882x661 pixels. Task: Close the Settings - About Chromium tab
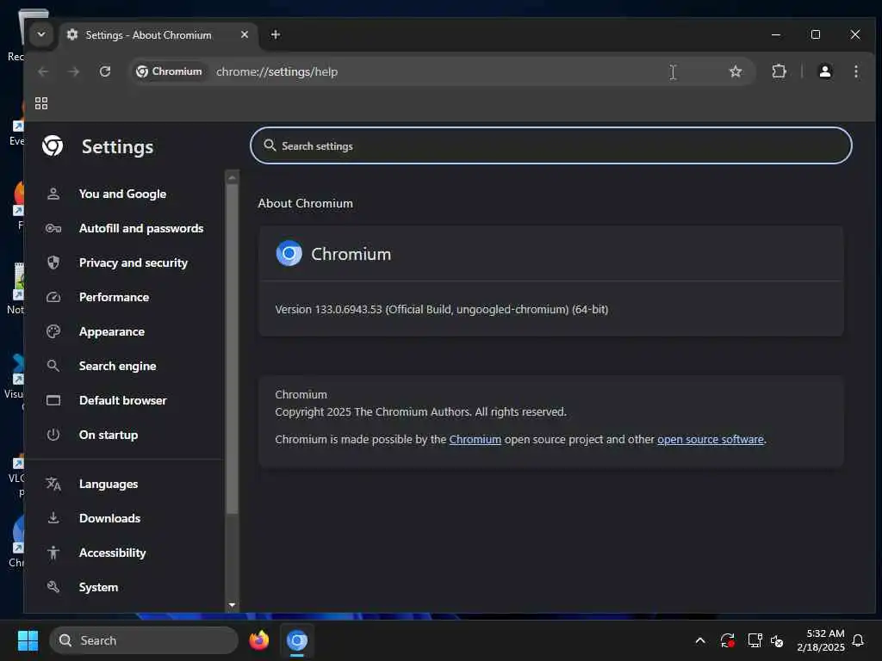244,34
